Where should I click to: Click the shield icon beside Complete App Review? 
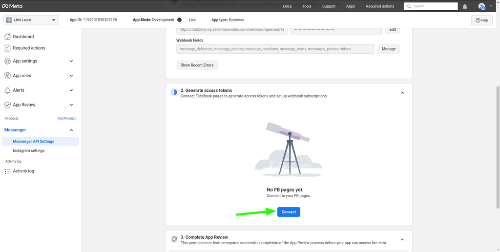coord(174,239)
